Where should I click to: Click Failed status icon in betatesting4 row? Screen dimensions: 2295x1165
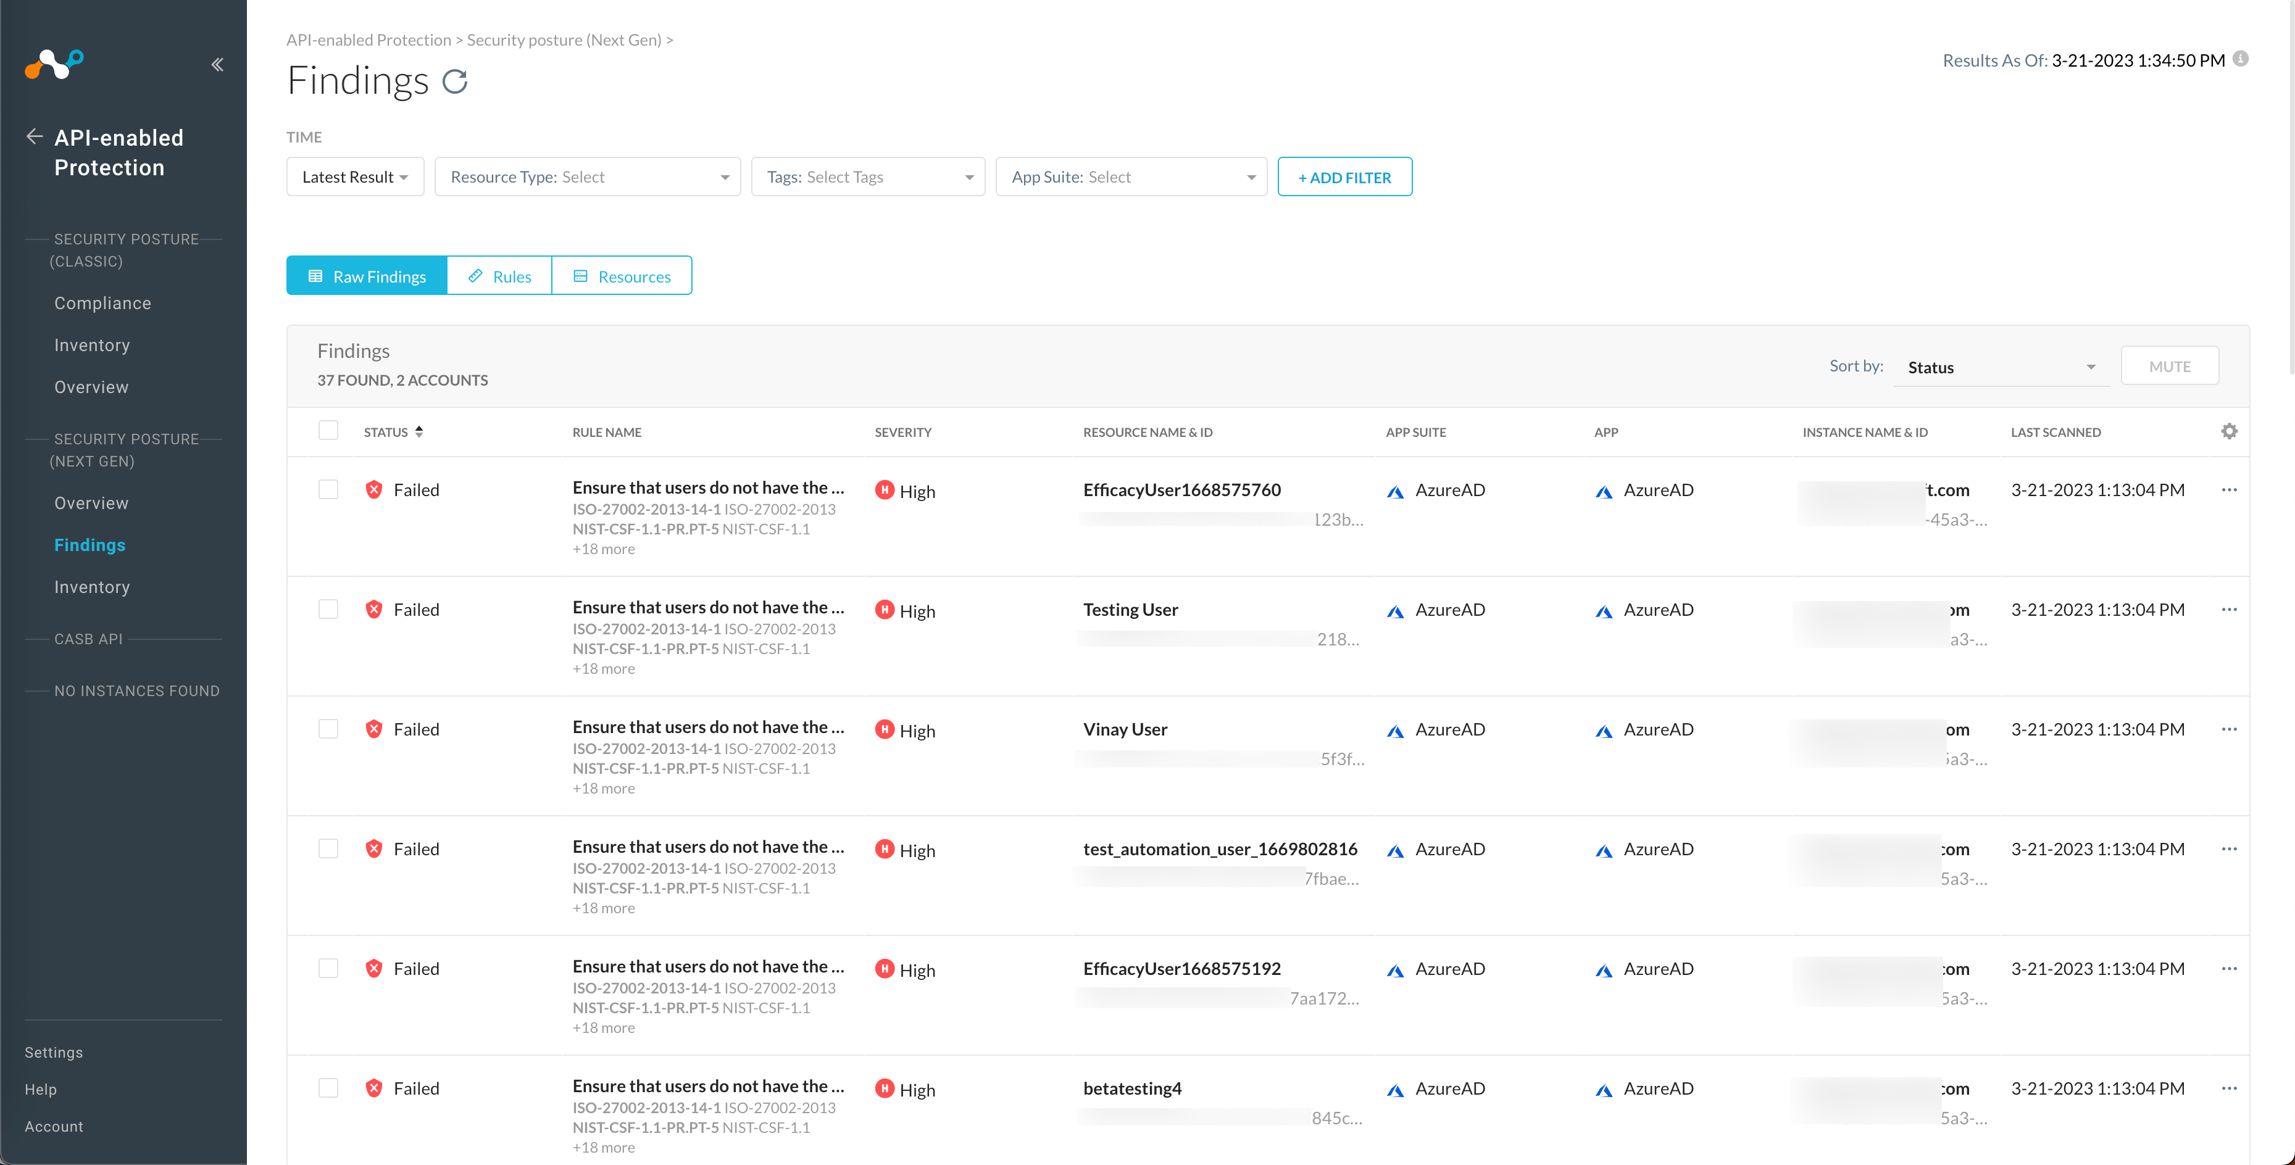coord(374,1088)
